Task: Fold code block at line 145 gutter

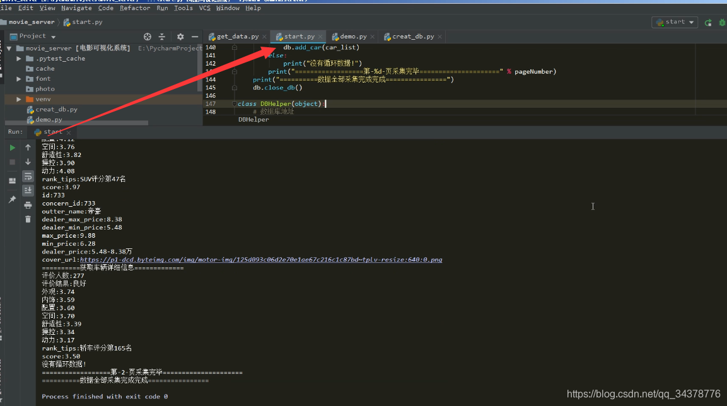Action: pyautogui.click(x=235, y=88)
